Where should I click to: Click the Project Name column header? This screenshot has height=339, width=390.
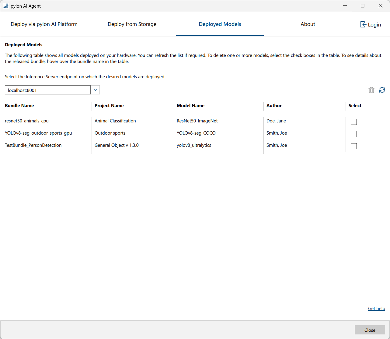click(109, 106)
